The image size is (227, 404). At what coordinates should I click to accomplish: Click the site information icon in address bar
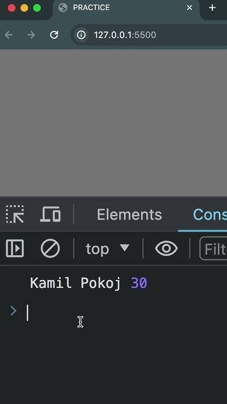[x=81, y=35]
